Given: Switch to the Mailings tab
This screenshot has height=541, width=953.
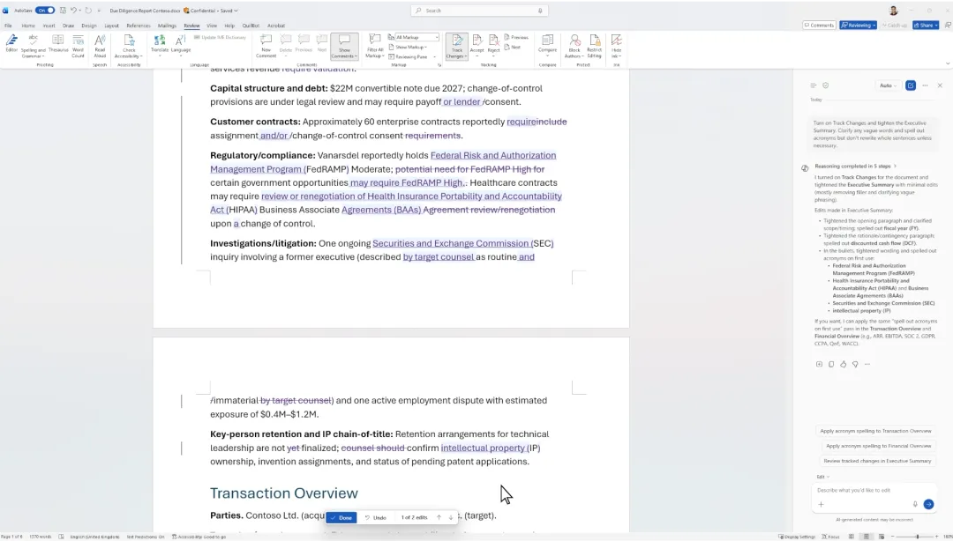Looking at the screenshot, I should click(x=167, y=26).
